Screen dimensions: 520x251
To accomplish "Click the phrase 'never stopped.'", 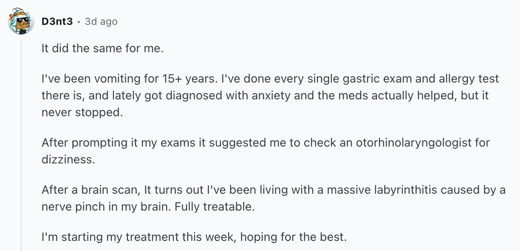I will (x=82, y=112).
